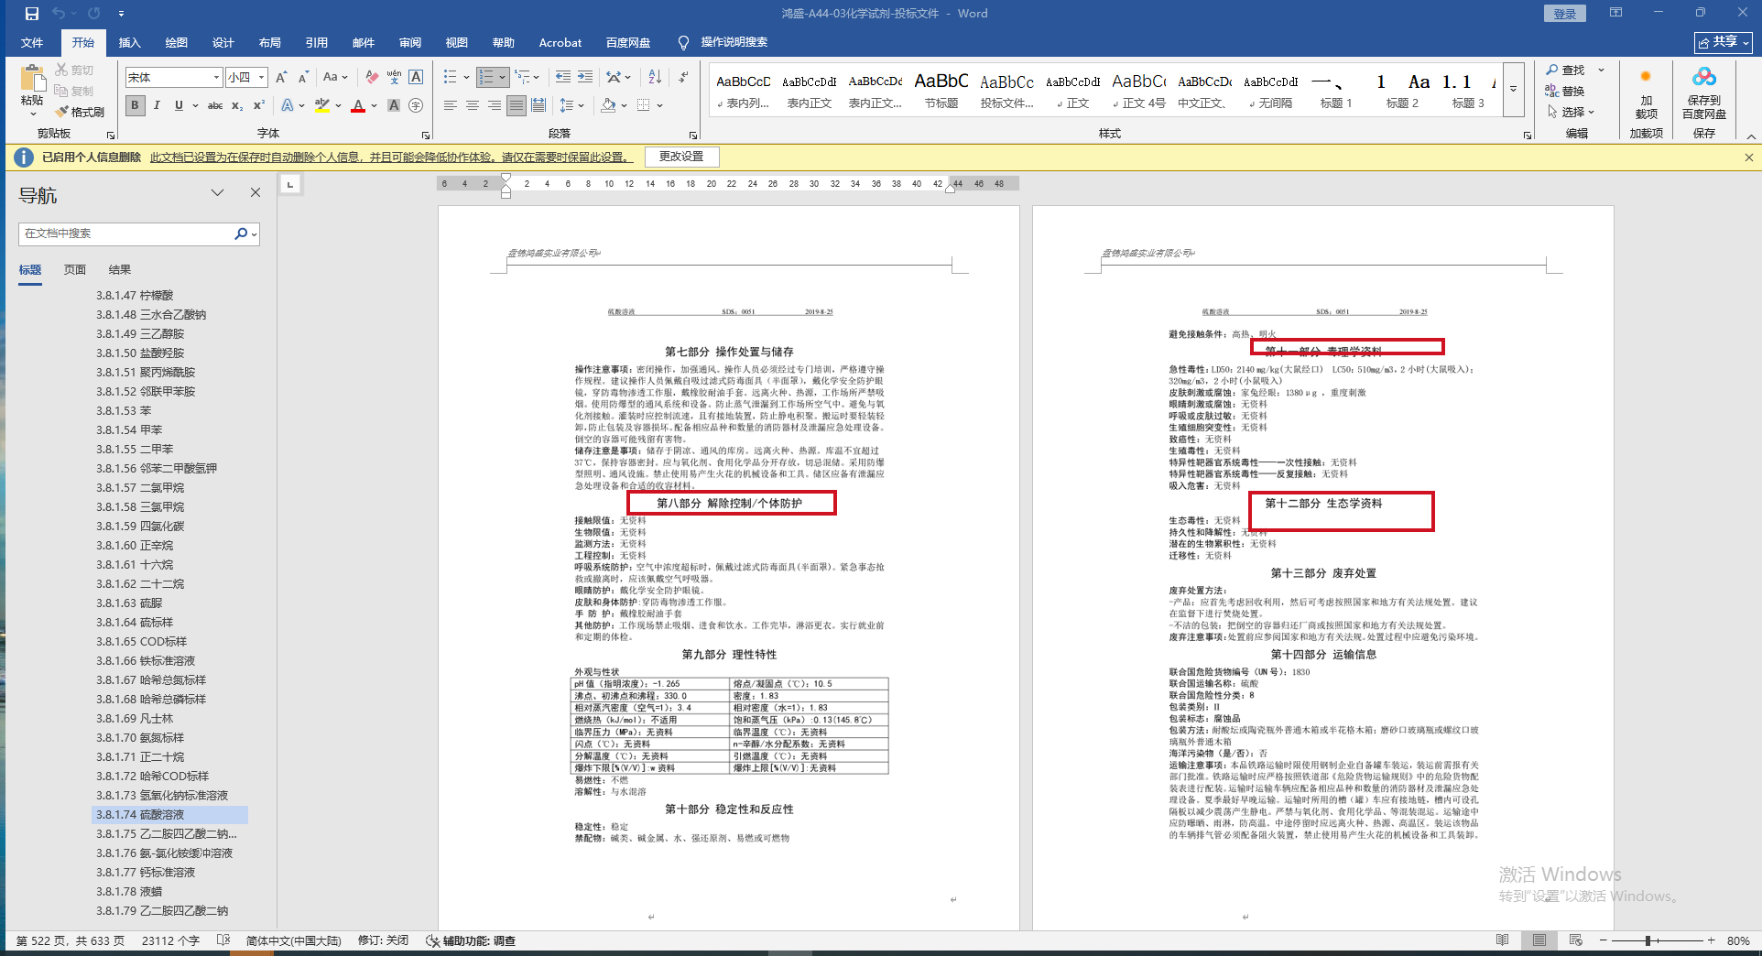Save the document with the floppy icon

(32, 14)
